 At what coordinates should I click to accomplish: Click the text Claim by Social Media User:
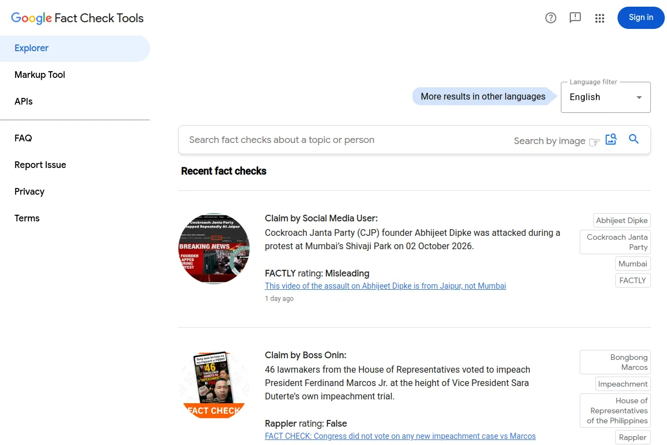tap(321, 219)
